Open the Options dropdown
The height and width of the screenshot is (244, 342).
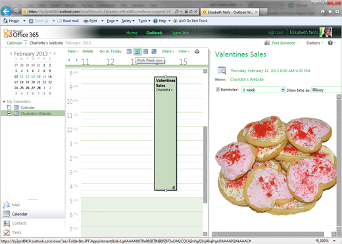point(314,43)
